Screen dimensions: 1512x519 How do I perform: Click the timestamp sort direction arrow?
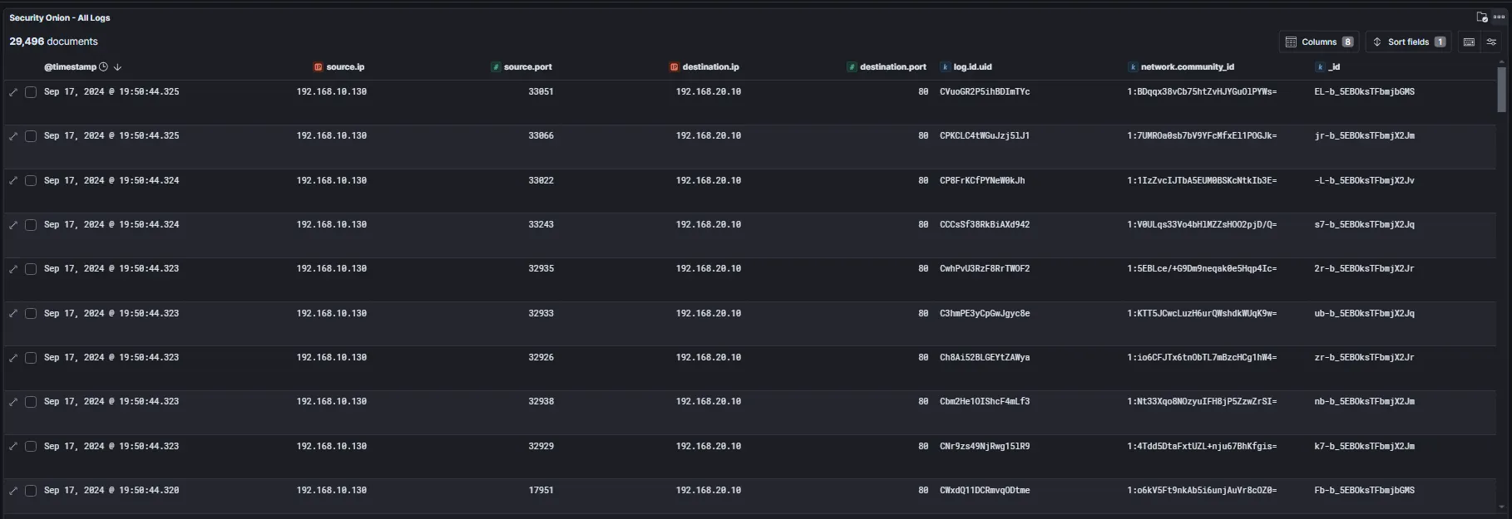117,67
